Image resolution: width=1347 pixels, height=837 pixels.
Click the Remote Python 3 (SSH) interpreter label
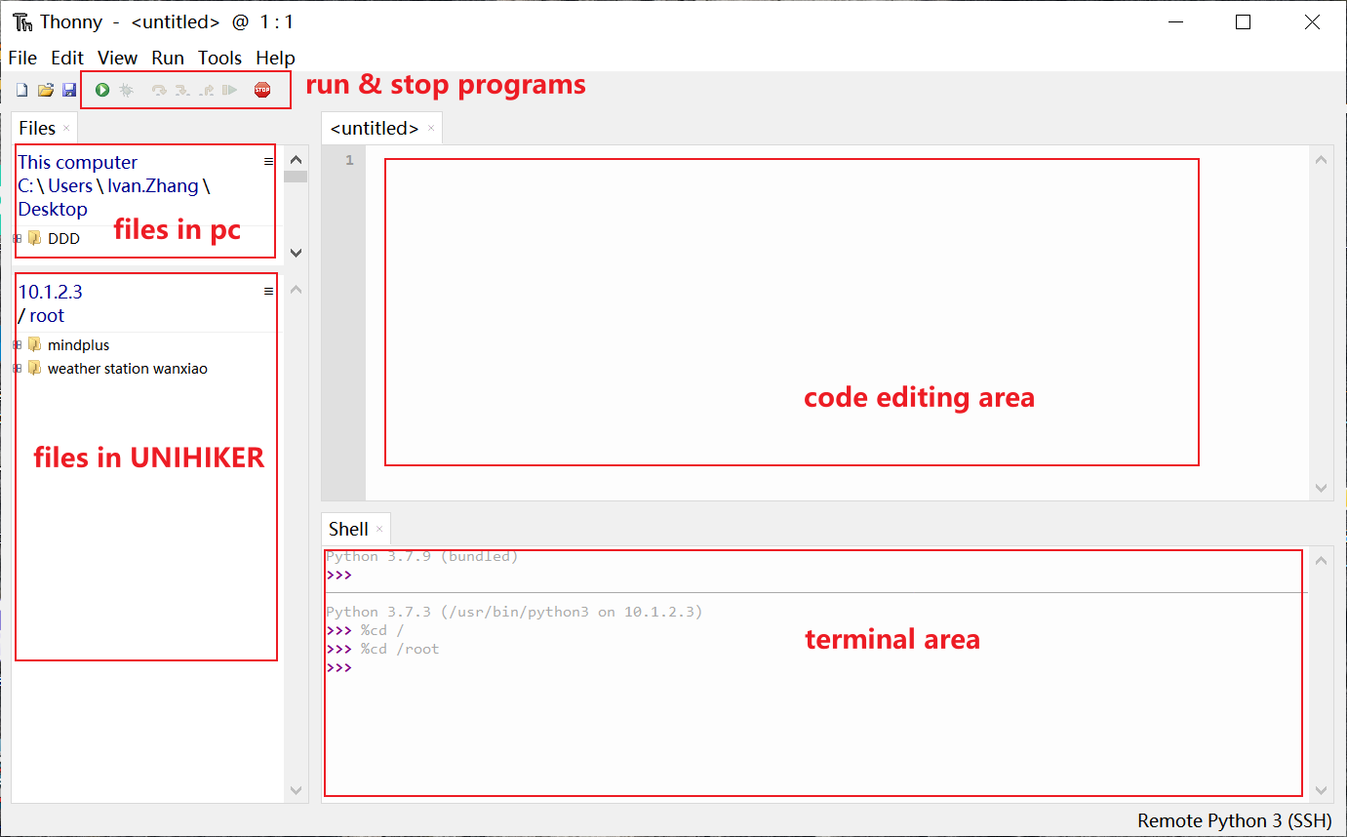[1234, 820]
